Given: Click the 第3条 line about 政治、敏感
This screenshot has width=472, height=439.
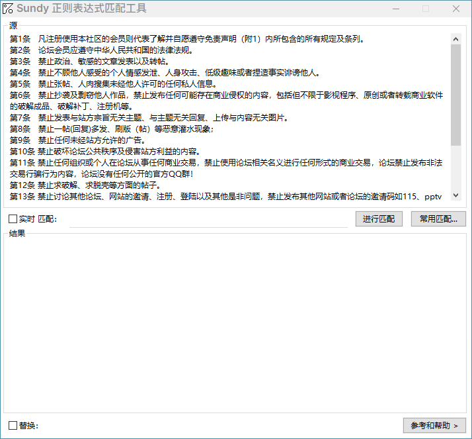Looking at the screenshot, I should [x=89, y=62].
